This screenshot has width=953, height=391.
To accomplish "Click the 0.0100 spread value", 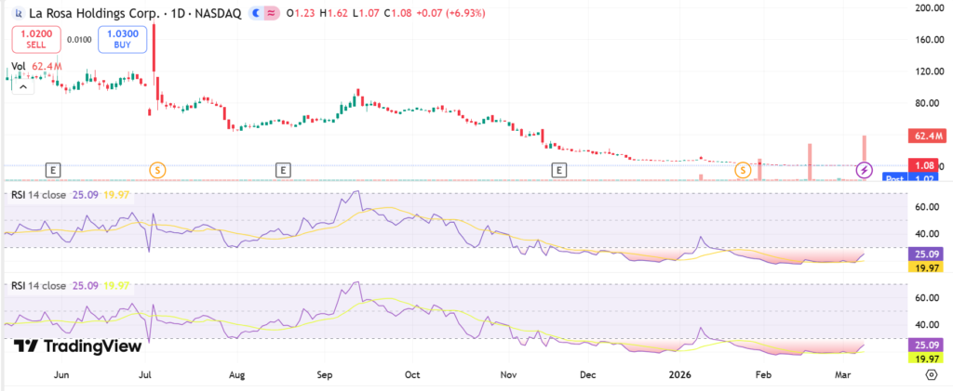I will 80,39.
